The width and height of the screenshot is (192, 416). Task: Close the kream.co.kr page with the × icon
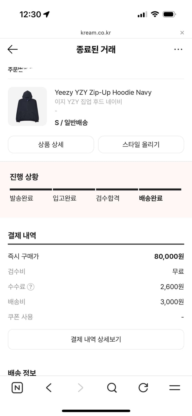182,32
